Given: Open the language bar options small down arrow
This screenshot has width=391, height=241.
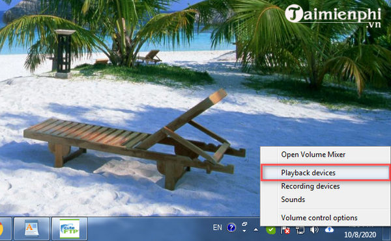Looking at the screenshot, I should [244, 231].
